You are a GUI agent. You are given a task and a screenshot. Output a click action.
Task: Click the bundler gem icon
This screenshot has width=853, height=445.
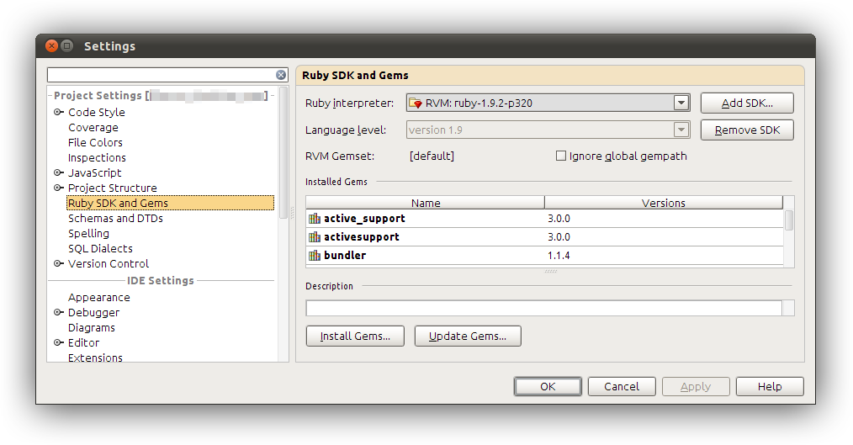coord(315,256)
